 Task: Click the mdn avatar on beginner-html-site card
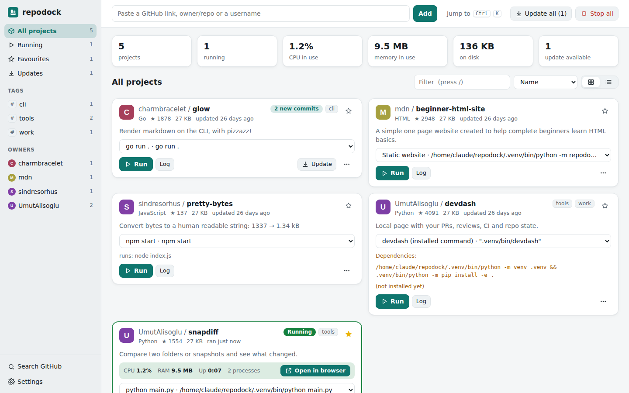click(383, 112)
